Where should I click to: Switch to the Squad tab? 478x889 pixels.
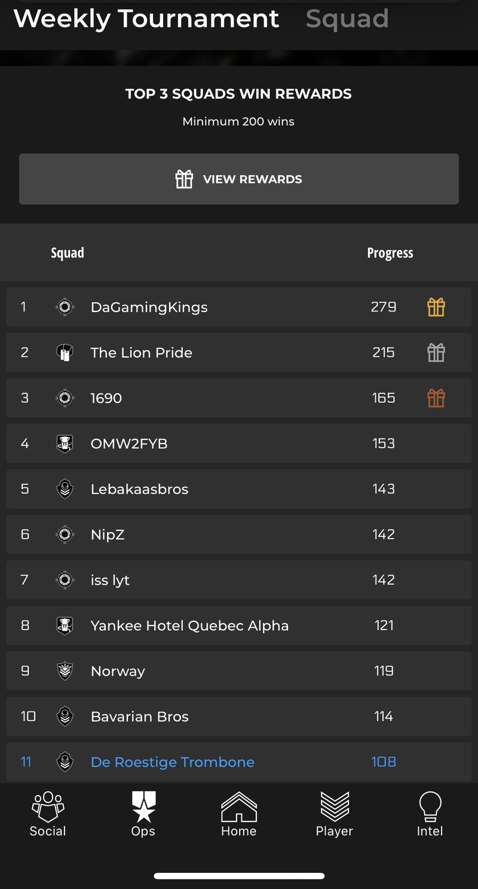point(347,19)
